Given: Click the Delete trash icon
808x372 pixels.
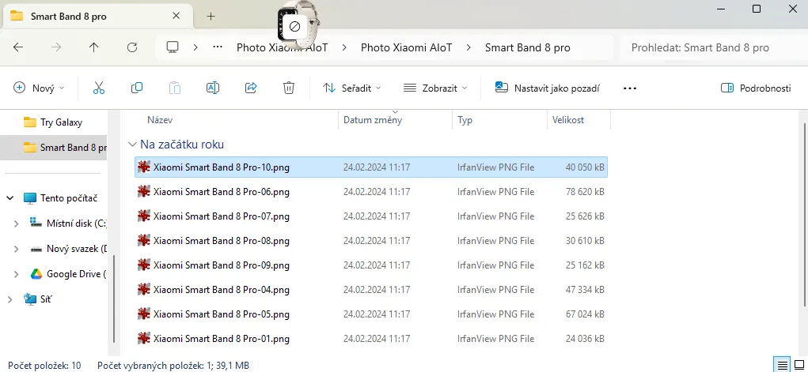Looking at the screenshot, I should [x=289, y=88].
